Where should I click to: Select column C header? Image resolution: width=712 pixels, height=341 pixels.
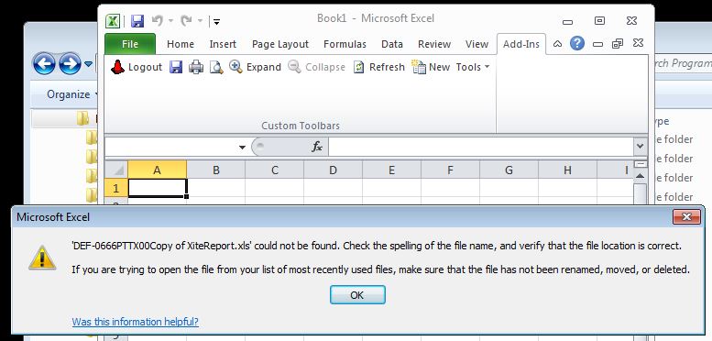(274, 170)
